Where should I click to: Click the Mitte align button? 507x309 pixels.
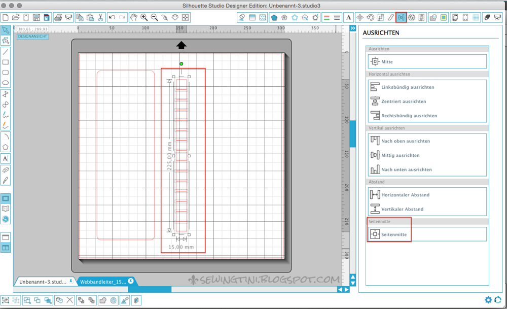tap(427, 61)
